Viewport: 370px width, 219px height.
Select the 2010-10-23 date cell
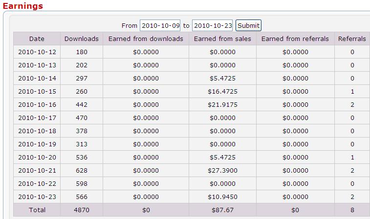(x=37, y=197)
